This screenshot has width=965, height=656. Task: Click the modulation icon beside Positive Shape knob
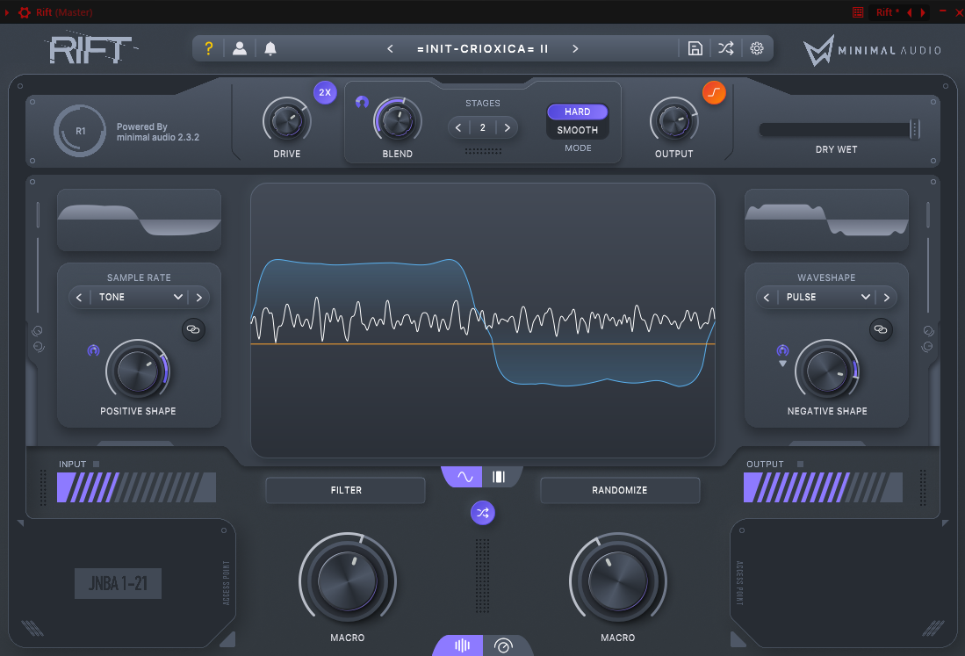[94, 350]
